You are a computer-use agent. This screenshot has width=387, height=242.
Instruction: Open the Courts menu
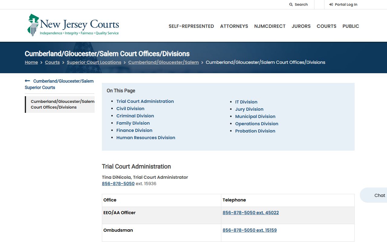click(x=327, y=26)
